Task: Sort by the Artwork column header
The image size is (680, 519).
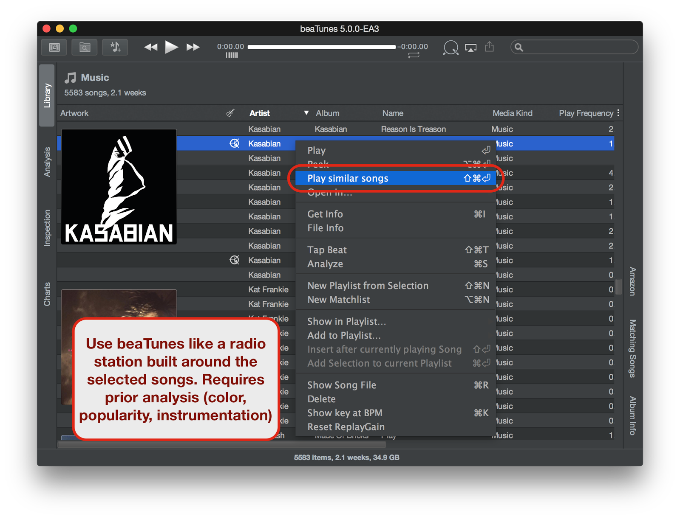Action: (74, 113)
